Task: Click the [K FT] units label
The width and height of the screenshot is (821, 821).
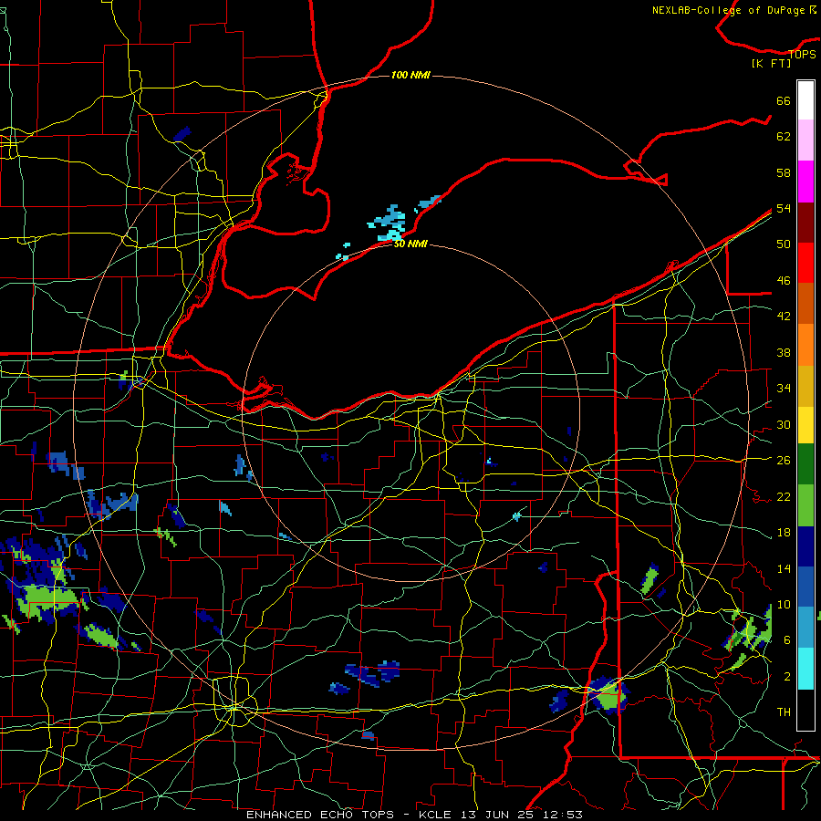Action: click(x=771, y=63)
